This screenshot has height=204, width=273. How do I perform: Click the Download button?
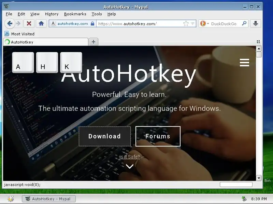pyautogui.click(x=105, y=136)
